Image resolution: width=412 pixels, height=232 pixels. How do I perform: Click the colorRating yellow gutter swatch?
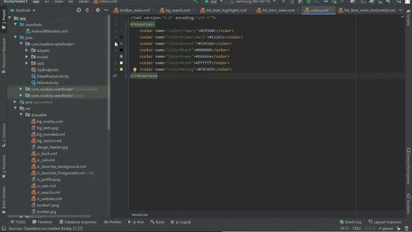pyautogui.click(x=122, y=70)
